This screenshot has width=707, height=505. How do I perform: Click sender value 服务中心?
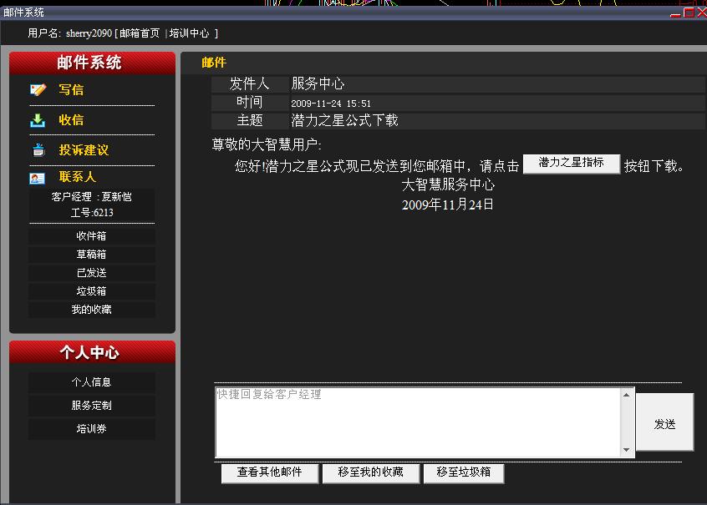318,83
